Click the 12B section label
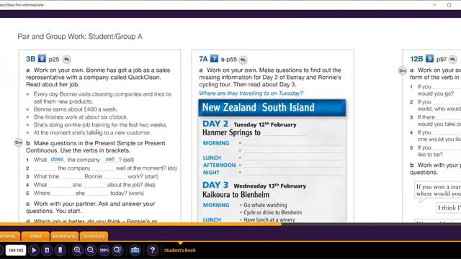Screen dimensions: 461x259 (416, 59)
